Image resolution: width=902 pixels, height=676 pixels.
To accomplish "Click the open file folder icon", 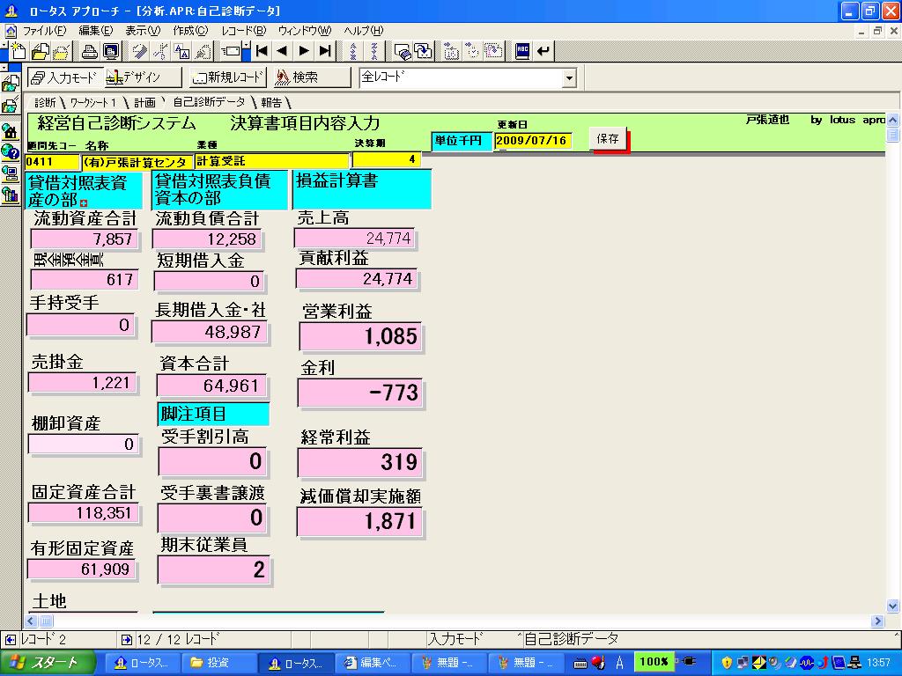I will [40, 51].
